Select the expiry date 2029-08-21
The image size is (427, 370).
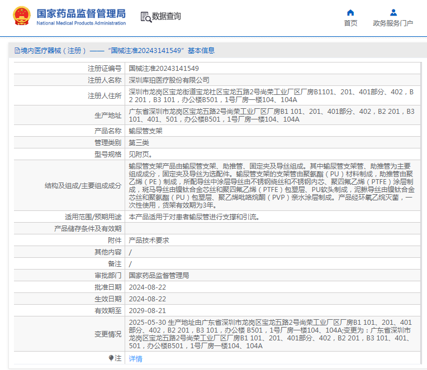pyautogui.click(x=148, y=310)
